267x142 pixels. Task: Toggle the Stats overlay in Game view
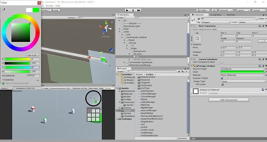[101, 88]
